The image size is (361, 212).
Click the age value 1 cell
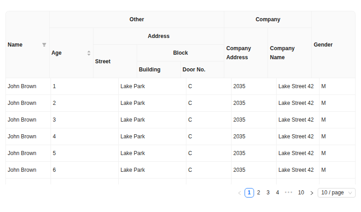(x=84, y=86)
